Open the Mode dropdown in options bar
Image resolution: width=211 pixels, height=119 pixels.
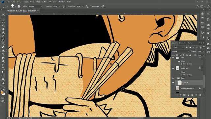click(35, 6)
